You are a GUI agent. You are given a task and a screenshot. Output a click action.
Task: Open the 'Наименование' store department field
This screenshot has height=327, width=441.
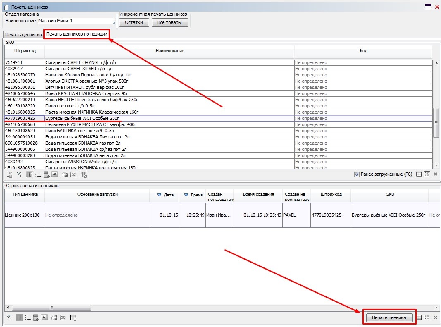76,21
